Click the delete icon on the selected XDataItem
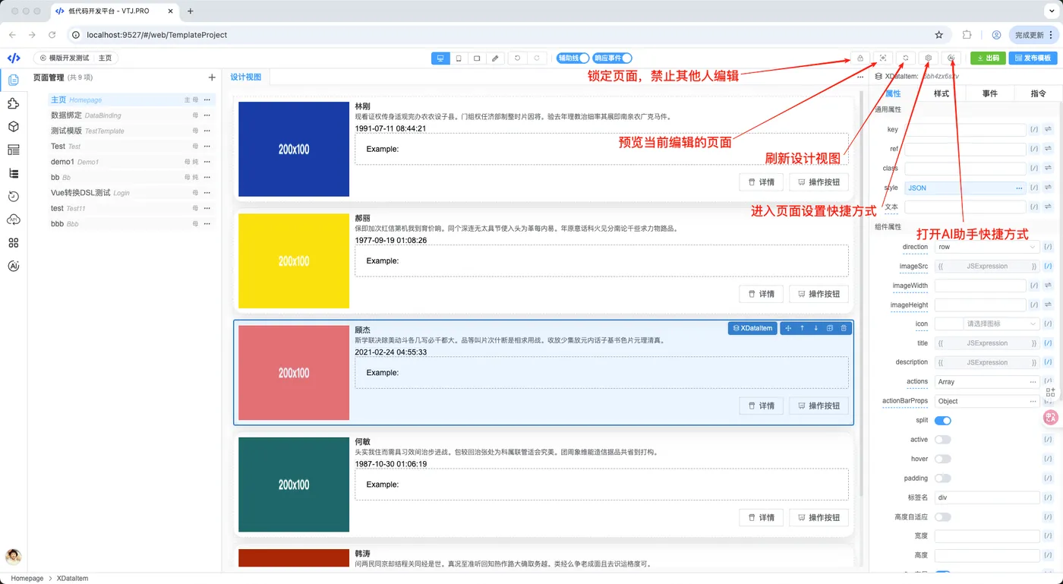1063x584 pixels. 844,328
